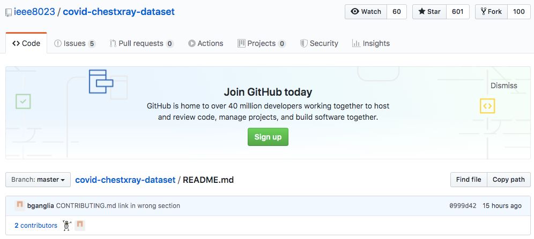Click the first contributor avatar icon
The image size is (534, 239).
click(67, 226)
